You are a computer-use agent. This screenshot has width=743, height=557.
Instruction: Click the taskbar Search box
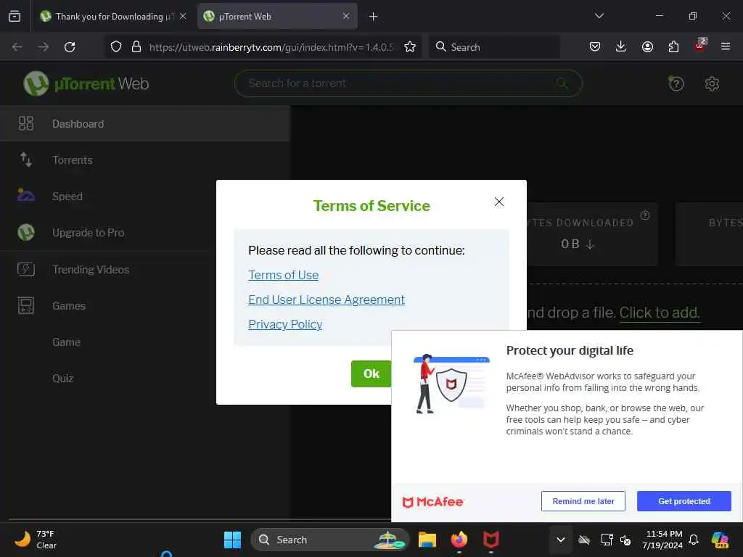330,540
